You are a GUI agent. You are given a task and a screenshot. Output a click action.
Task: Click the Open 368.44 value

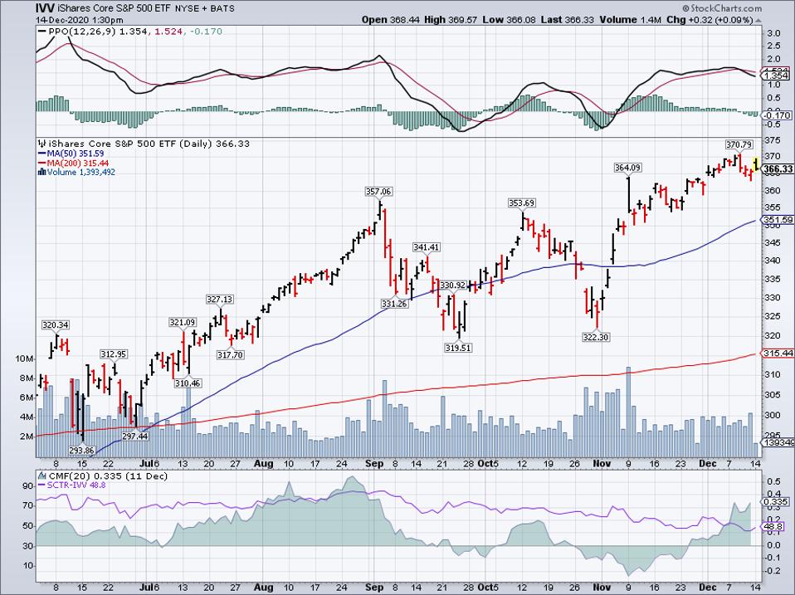tap(391, 20)
